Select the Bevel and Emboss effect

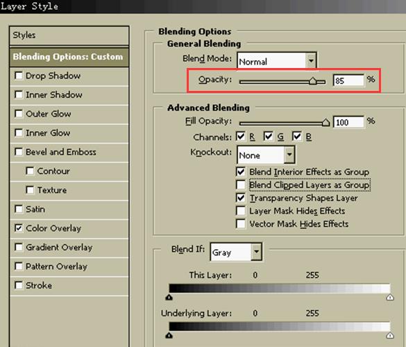pyautogui.click(x=61, y=152)
